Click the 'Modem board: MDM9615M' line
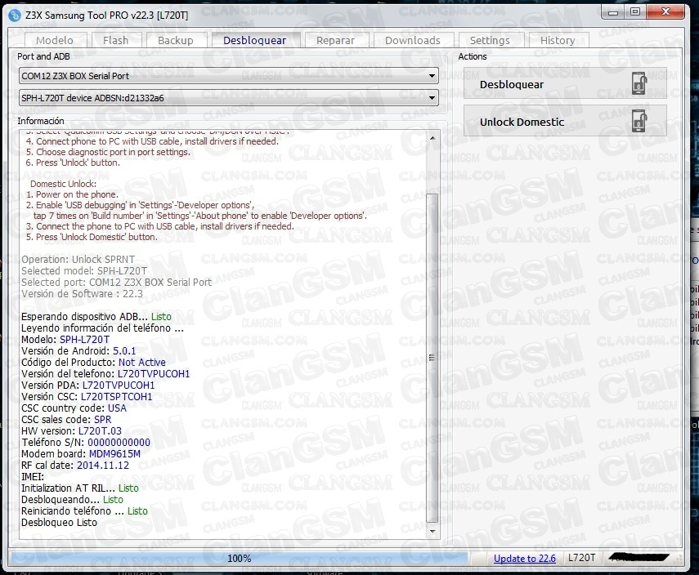 click(x=81, y=454)
